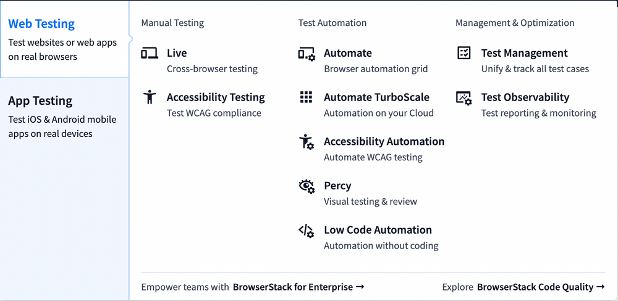Click the Test Observability chart icon
This screenshot has height=301, width=618.
pyautogui.click(x=463, y=98)
